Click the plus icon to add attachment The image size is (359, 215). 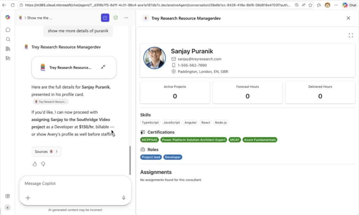click(28, 198)
